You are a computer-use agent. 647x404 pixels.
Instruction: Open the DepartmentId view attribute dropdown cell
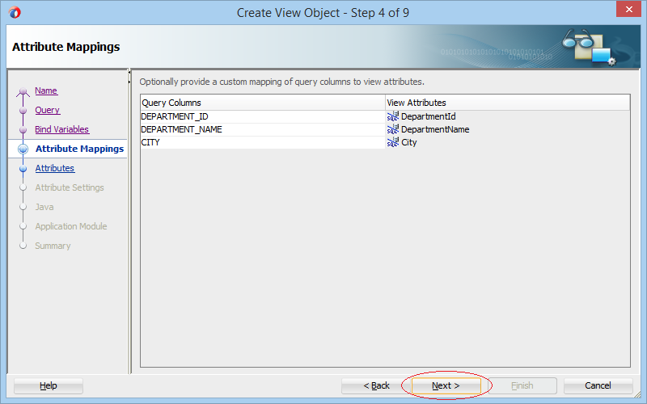(x=508, y=116)
